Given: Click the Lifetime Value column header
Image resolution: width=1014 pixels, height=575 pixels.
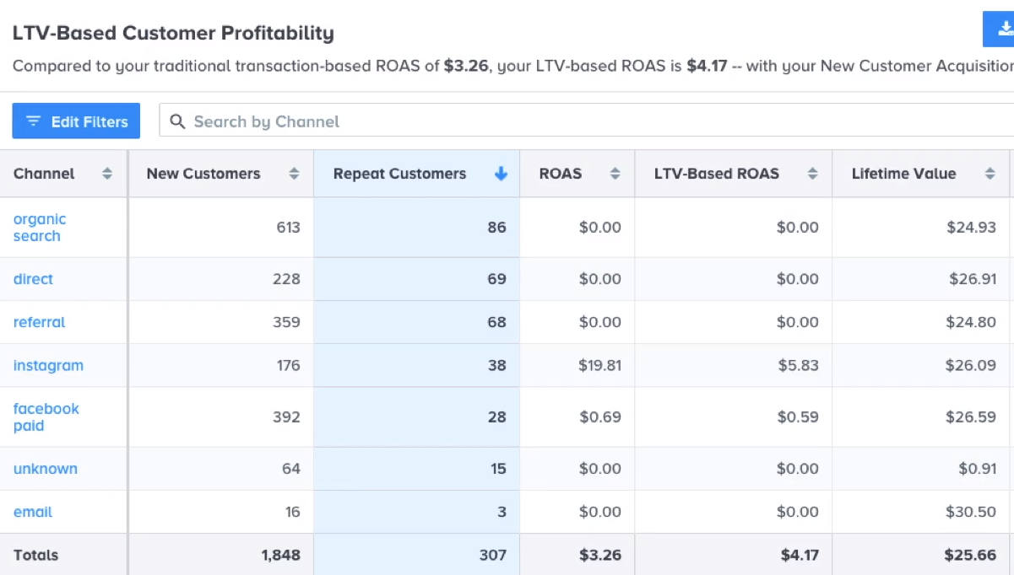Looking at the screenshot, I should pyautogui.click(x=903, y=174).
